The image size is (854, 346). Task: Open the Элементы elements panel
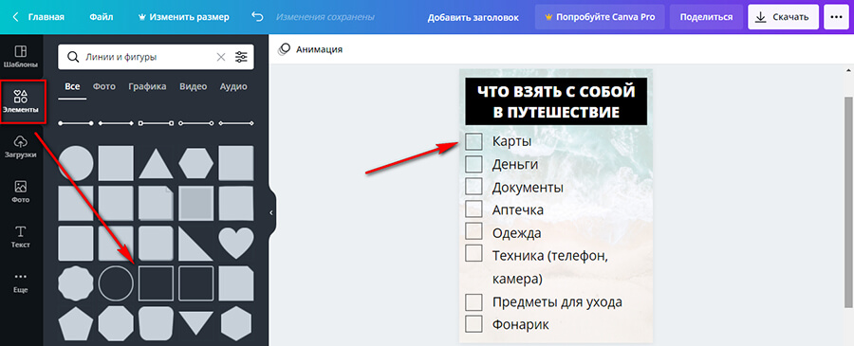click(x=21, y=101)
